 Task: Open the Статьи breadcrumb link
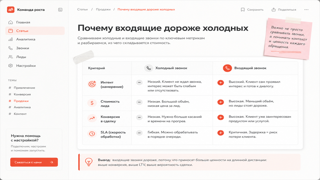click(82, 10)
